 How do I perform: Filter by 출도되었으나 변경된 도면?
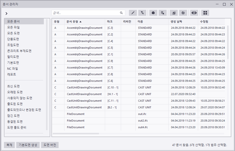(24, 110)
